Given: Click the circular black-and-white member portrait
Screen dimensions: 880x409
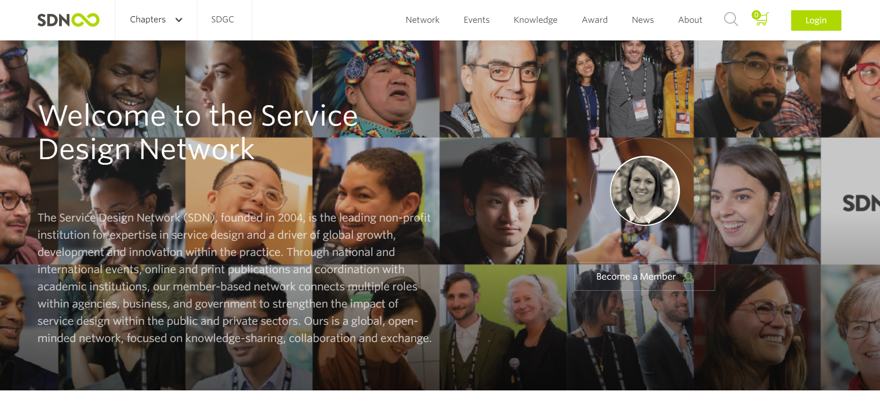Looking at the screenshot, I should pos(645,191).
